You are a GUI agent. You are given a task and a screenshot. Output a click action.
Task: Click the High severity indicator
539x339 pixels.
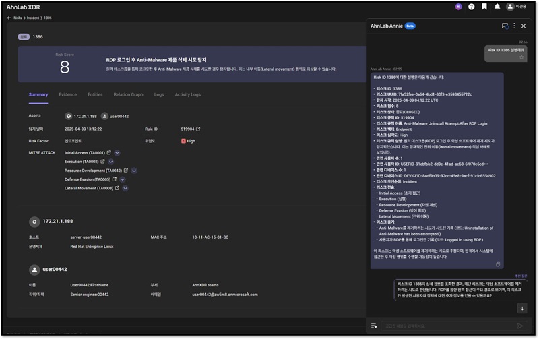coord(188,141)
